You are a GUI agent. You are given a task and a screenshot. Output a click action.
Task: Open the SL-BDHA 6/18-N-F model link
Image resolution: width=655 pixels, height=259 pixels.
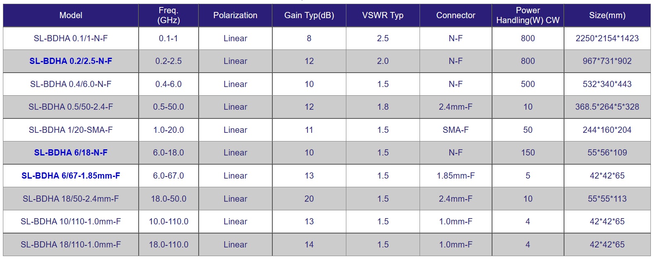[71, 153]
